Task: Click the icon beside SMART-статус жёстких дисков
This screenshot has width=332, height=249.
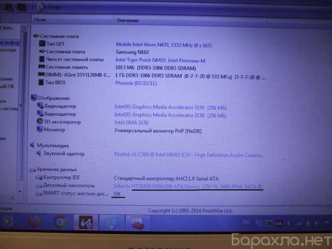Action: coord(39,193)
